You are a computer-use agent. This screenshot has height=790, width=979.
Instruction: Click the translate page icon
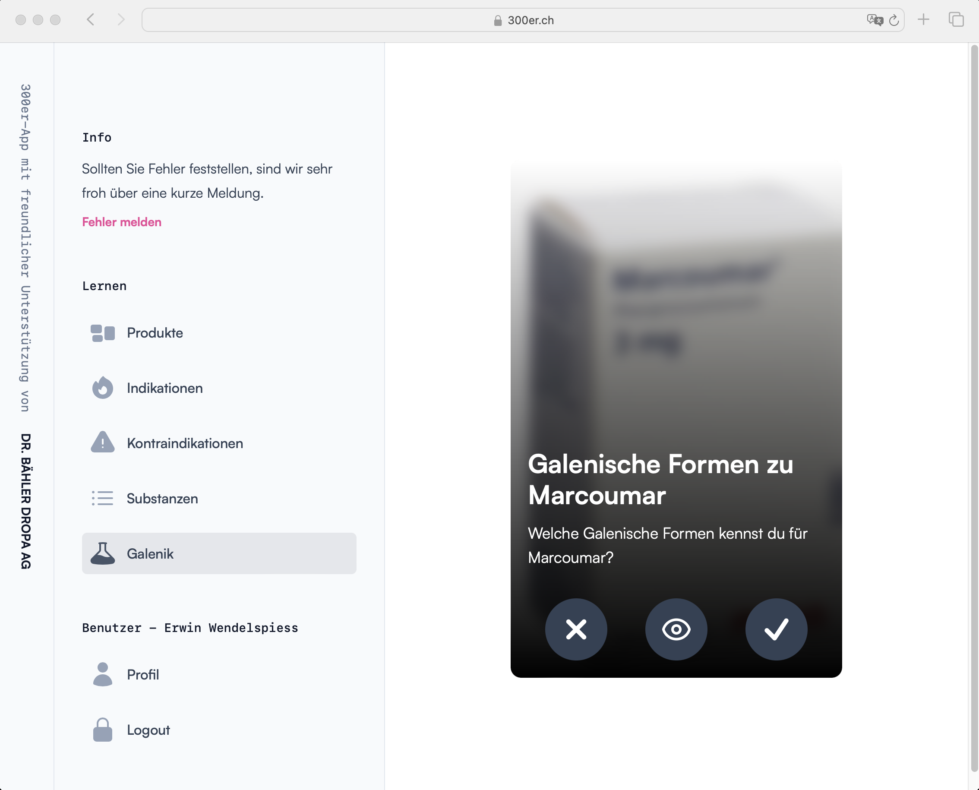pyautogui.click(x=874, y=20)
